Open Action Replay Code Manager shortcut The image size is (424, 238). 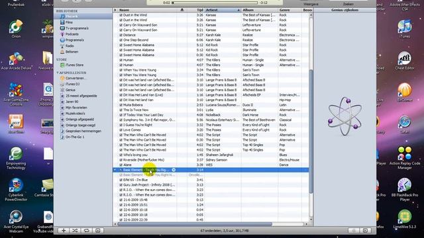click(405, 158)
